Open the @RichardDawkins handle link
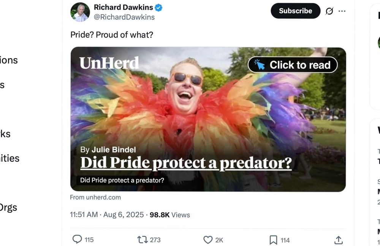Viewport: 380px width, 246px height. point(124,17)
